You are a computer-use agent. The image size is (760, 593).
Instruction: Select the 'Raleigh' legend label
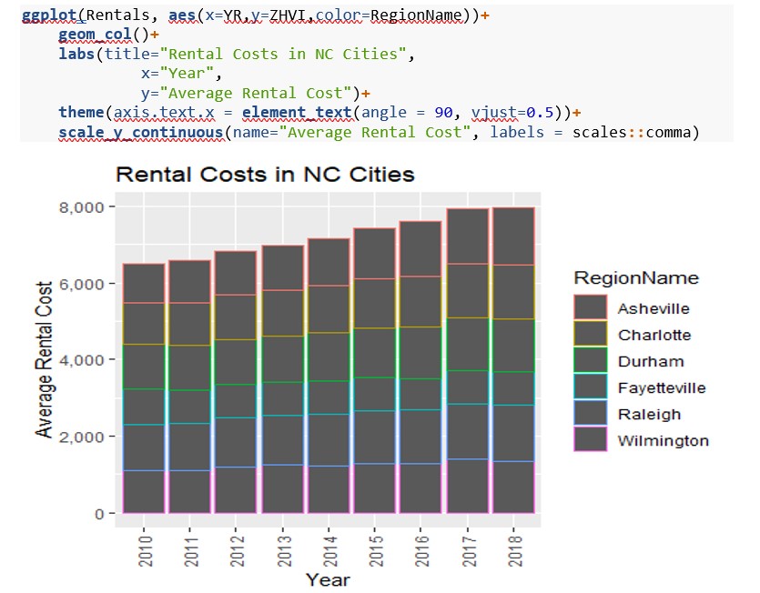pyautogui.click(x=650, y=414)
